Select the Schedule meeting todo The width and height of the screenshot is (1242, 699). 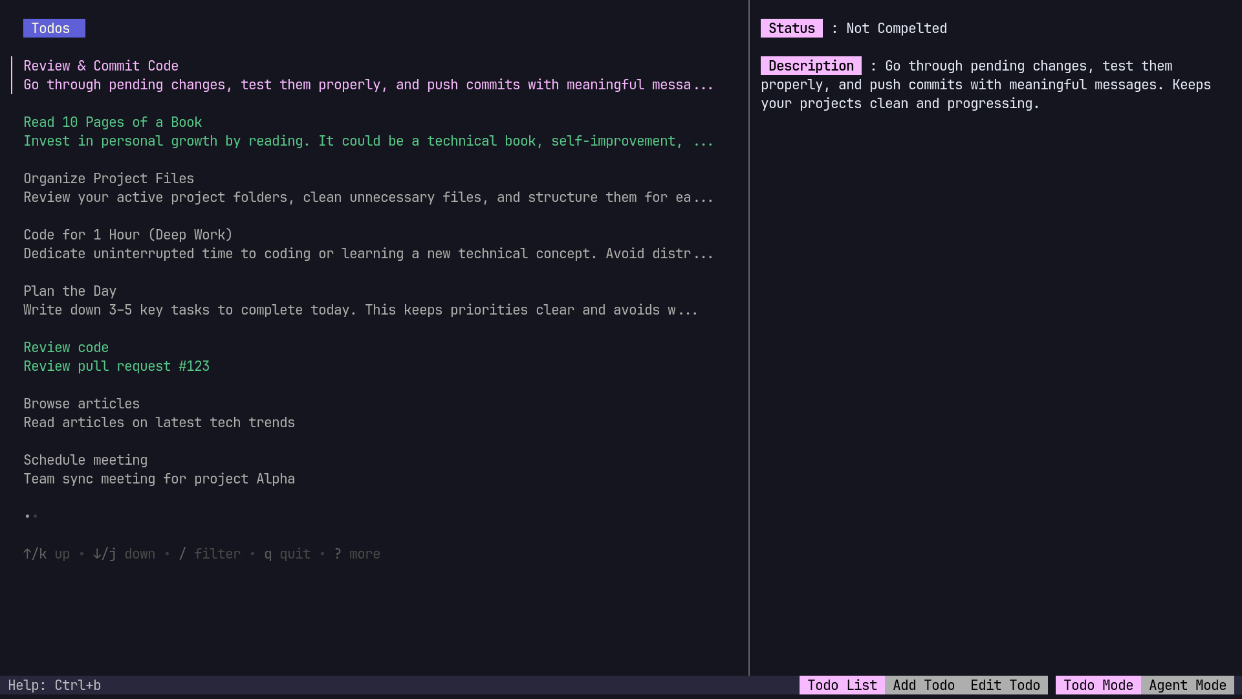85,460
